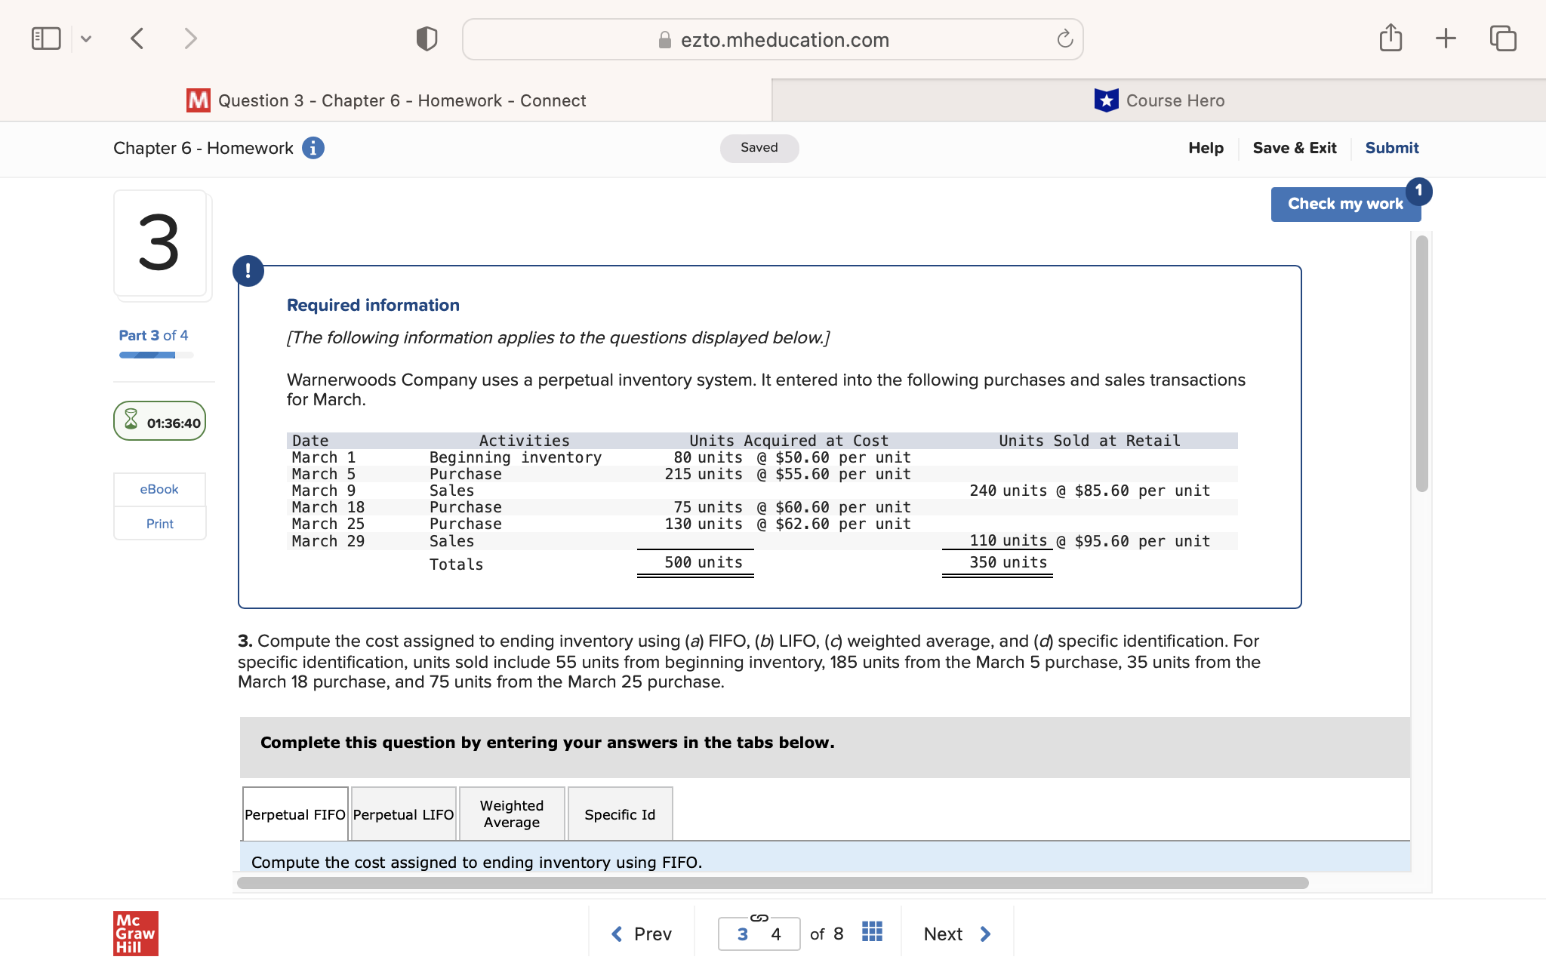Reload the page using the address bar icon
Image resolution: width=1546 pixels, height=966 pixels.
pos(1064,39)
